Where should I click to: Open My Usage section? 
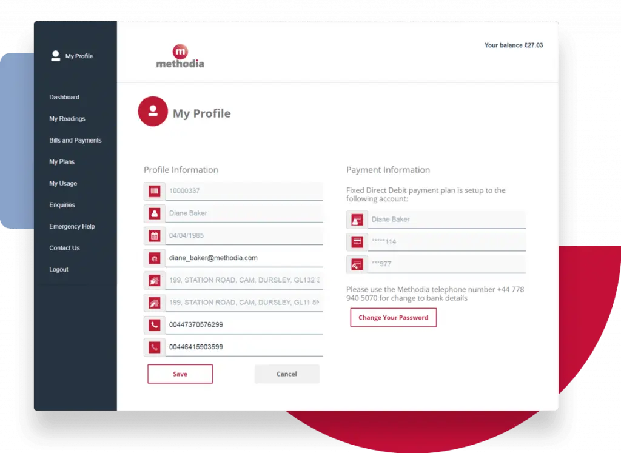(63, 183)
